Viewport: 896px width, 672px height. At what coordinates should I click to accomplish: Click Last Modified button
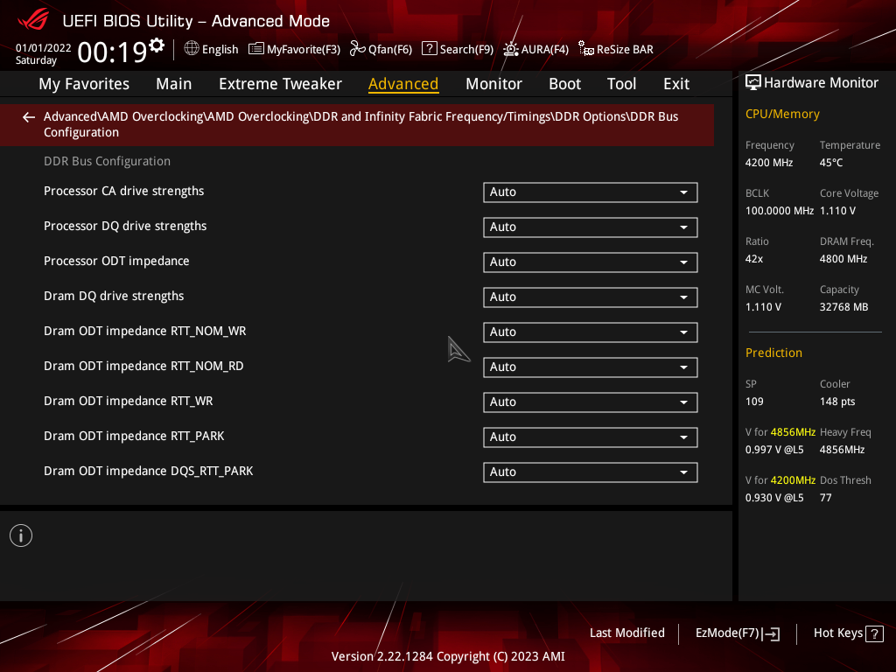tap(627, 633)
